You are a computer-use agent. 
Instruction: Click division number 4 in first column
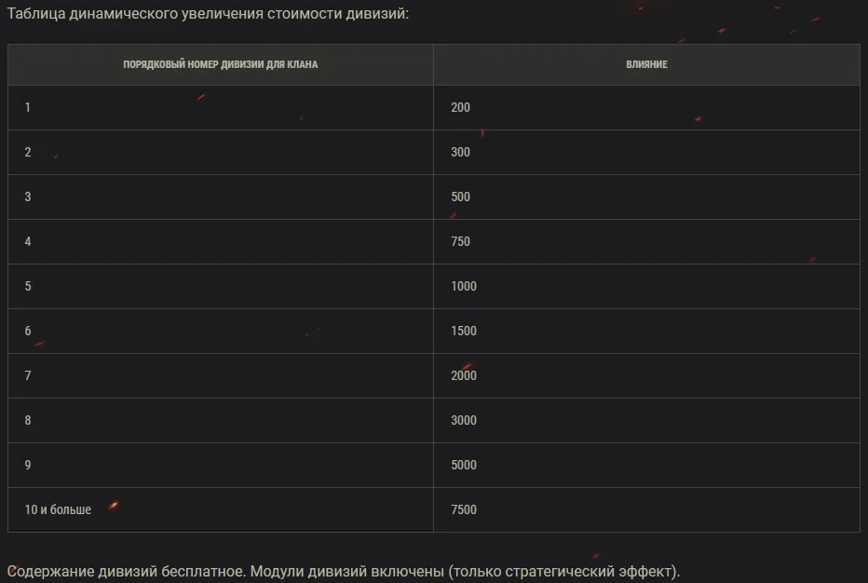tap(28, 242)
